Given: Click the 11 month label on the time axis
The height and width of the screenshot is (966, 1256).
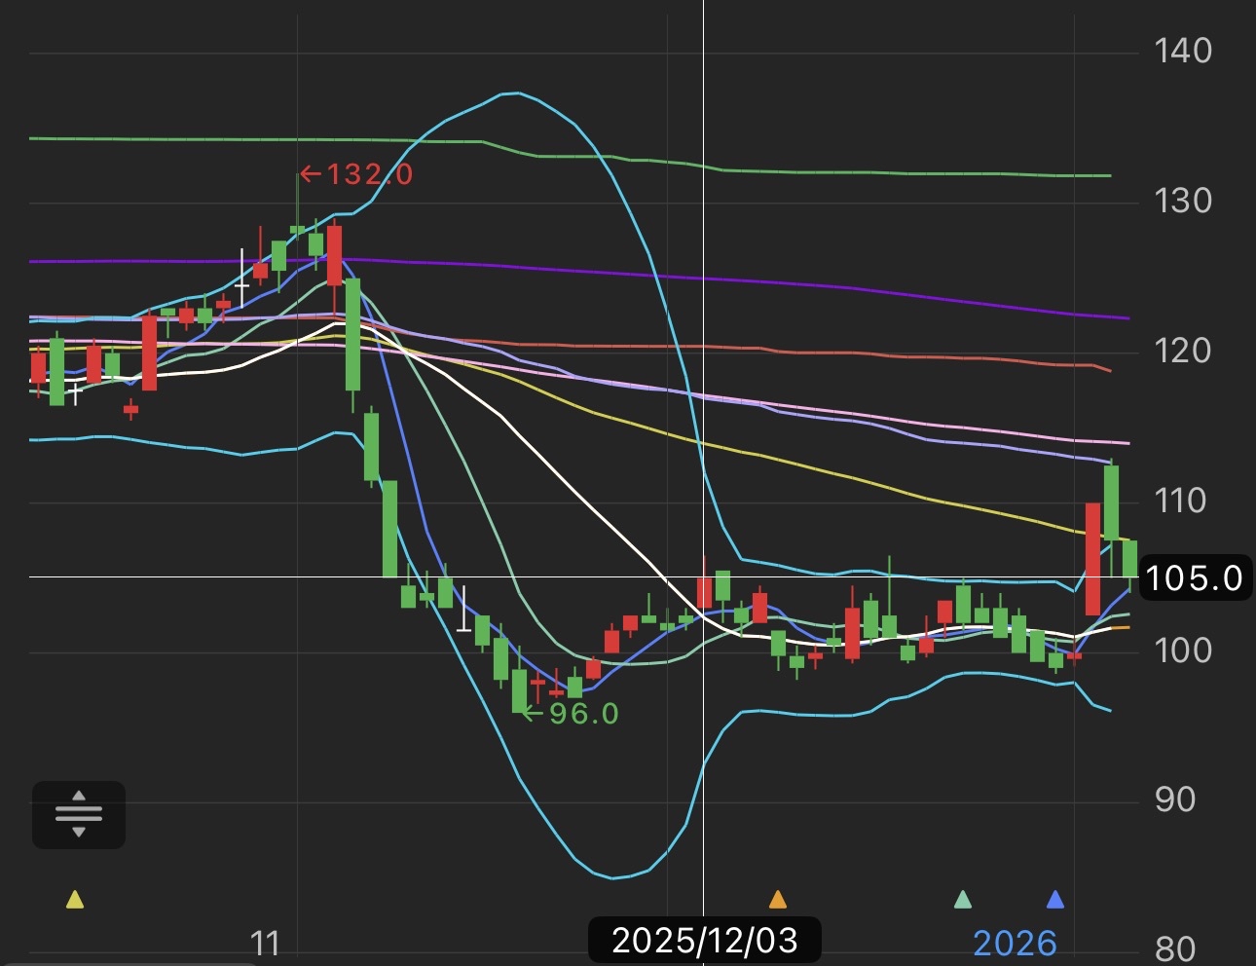Looking at the screenshot, I should (x=265, y=943).
